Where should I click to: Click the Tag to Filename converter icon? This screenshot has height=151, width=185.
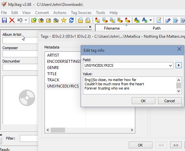(x=97, y=20)
